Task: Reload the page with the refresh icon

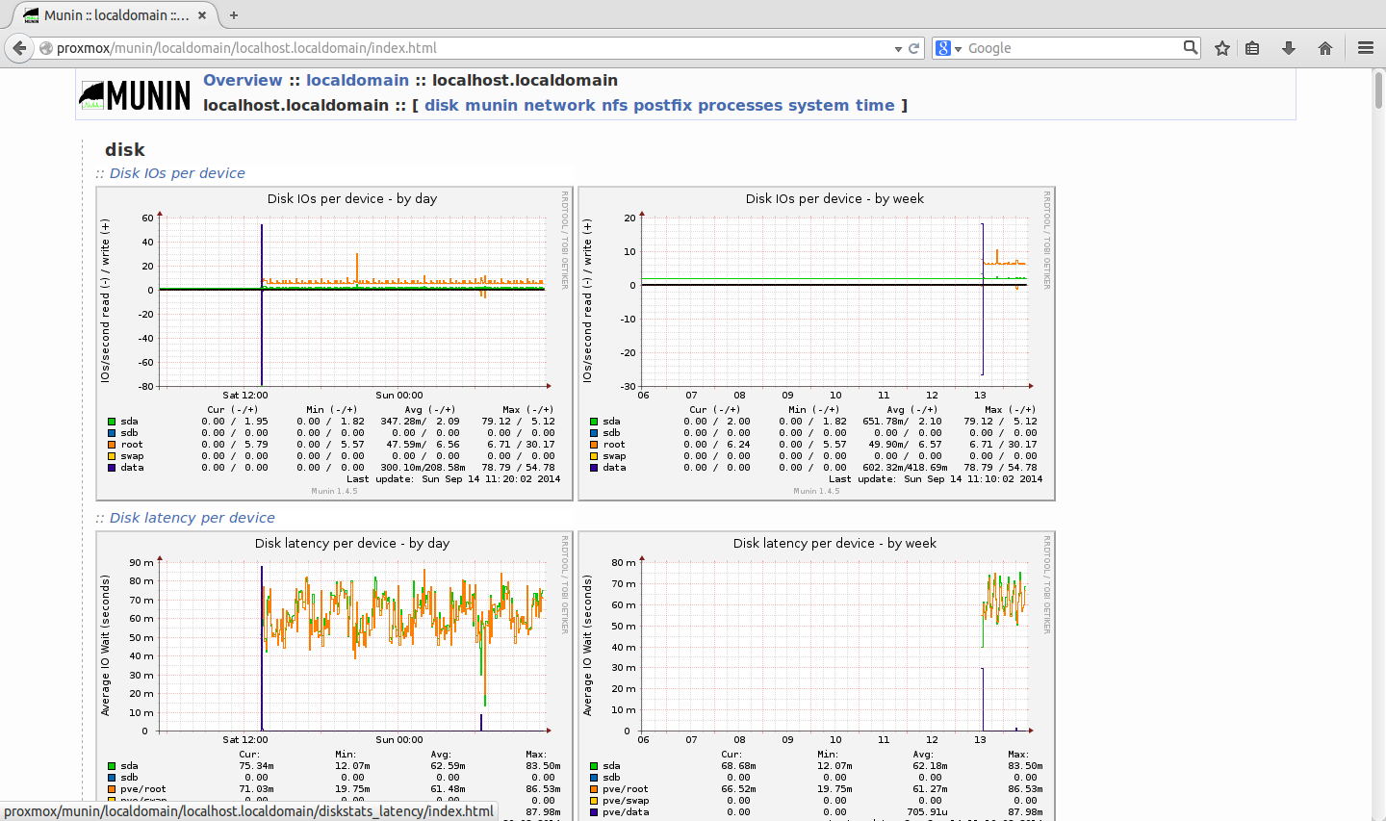Action: (914, 48)
